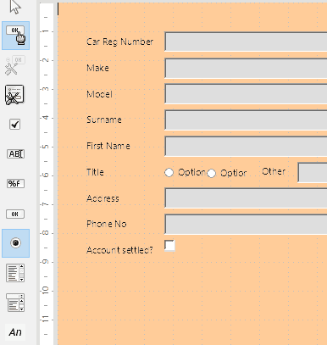Select the Make label
Image resolution: width=327 pixels, height=345 pixels.
click(x=97, y=68)
